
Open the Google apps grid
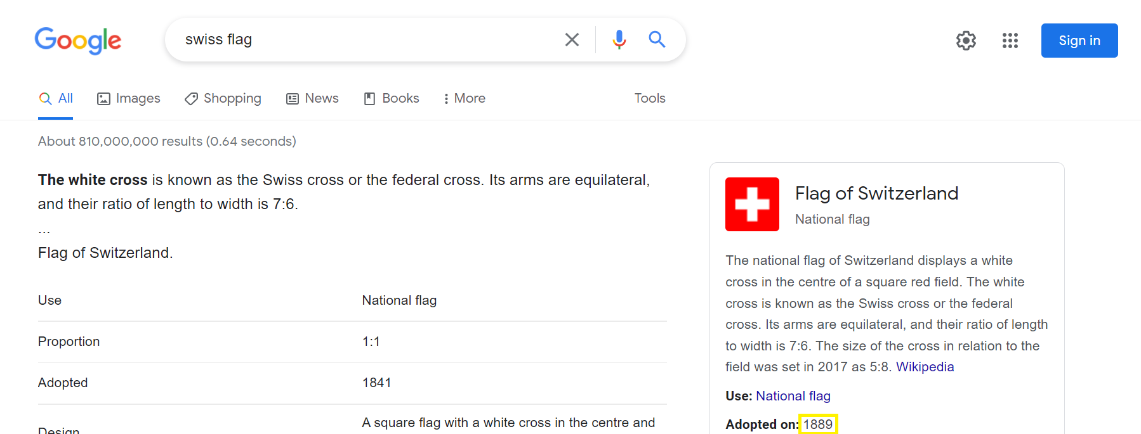(1010, 41)
